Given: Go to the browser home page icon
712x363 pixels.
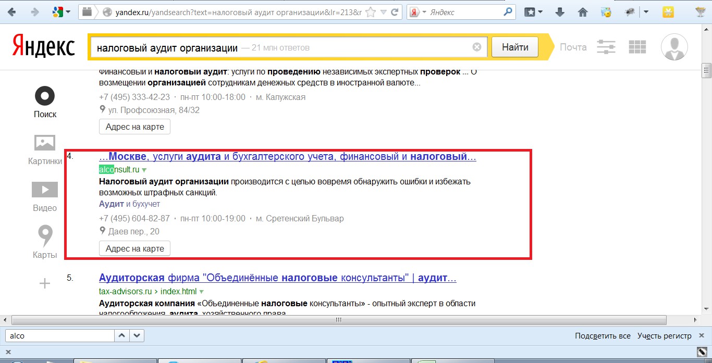Looking at the screenshot, I should [583, 12].
